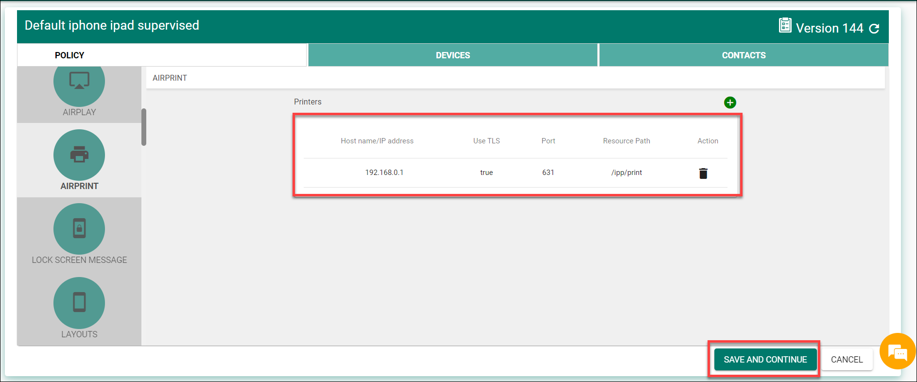Click the AIRPRINT section heading
The height and width of the screenshot is (382, 917).
(x=170, y=78)
